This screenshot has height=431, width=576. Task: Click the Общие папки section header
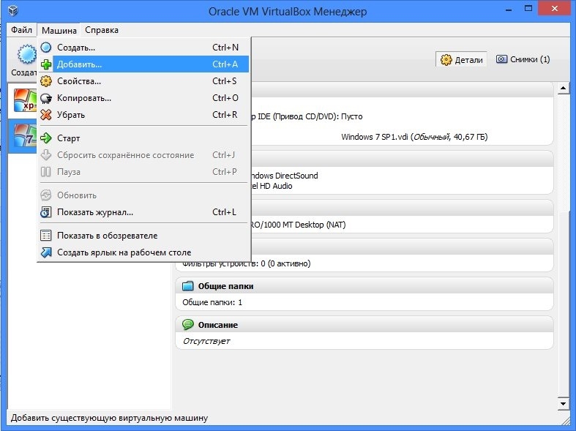point(364,285)
